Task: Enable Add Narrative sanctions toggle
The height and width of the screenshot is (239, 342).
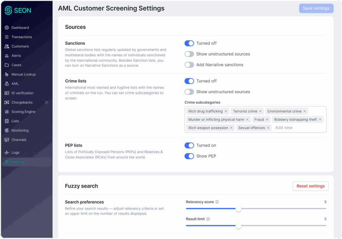Action: tap(189, 65)
